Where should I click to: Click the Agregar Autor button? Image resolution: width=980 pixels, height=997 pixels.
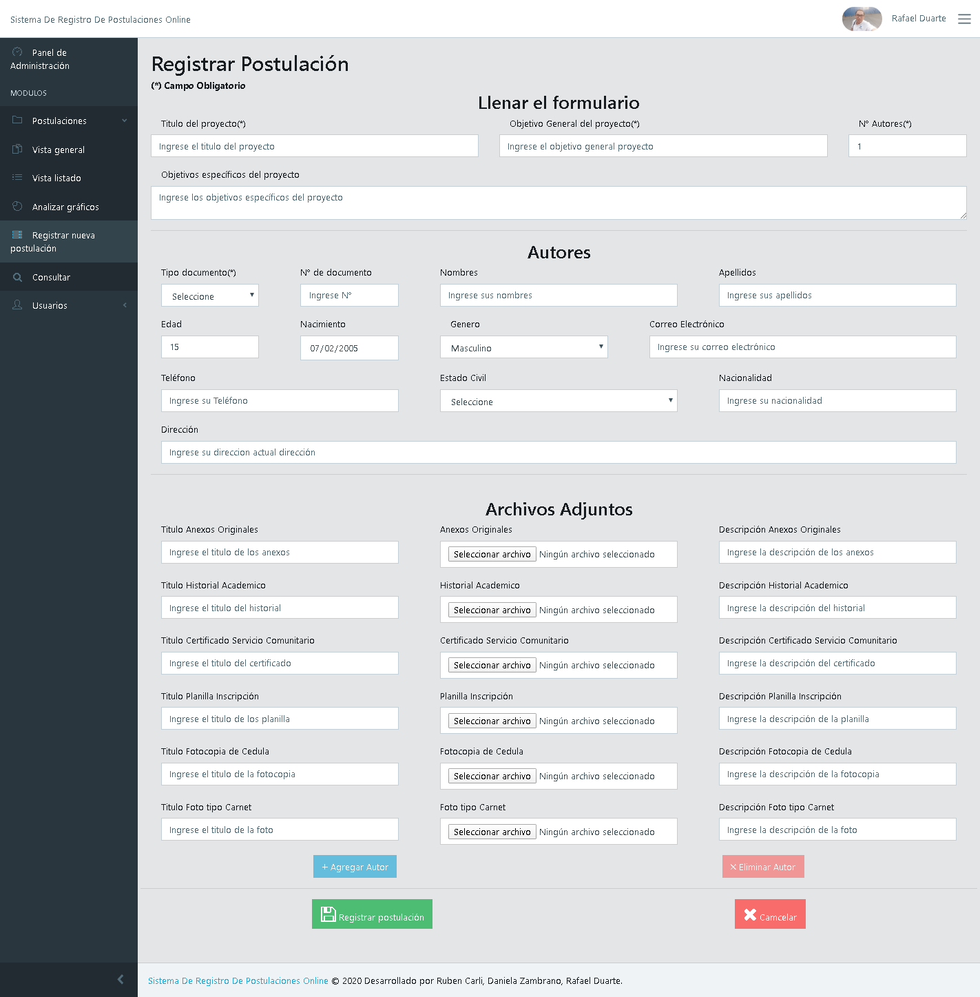pyautogui.click(x=355, y=867)
